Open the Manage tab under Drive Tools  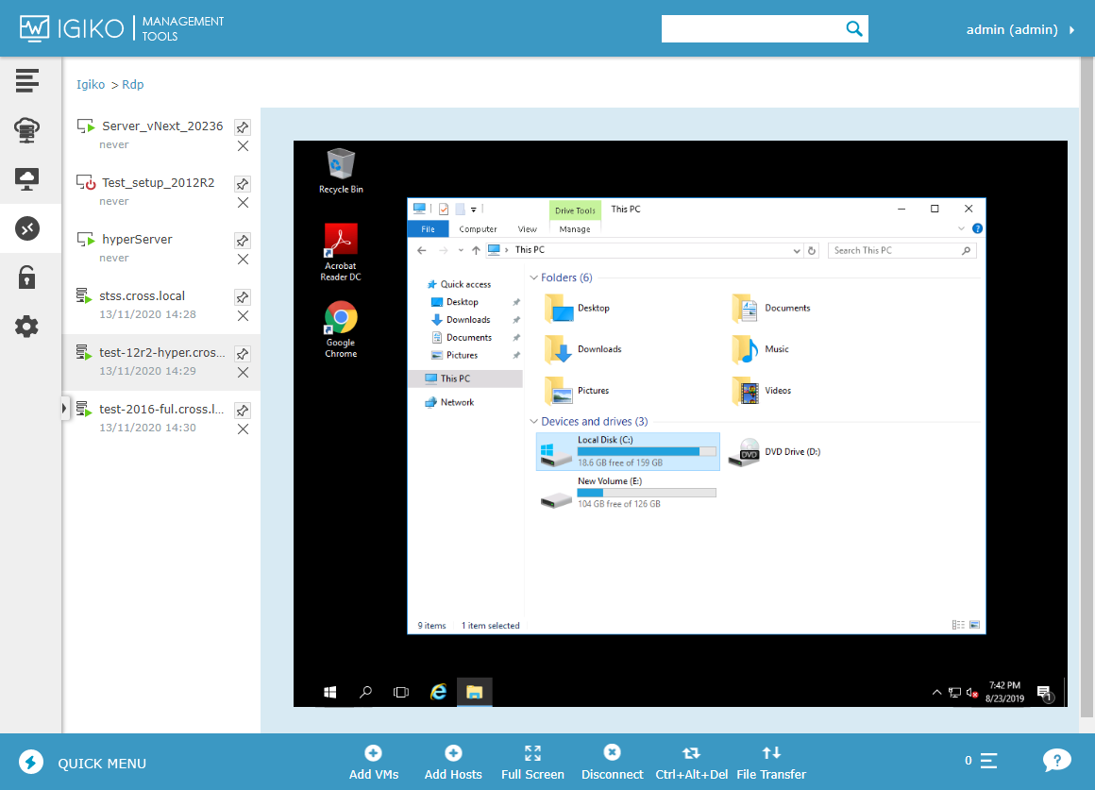(575, 228)
